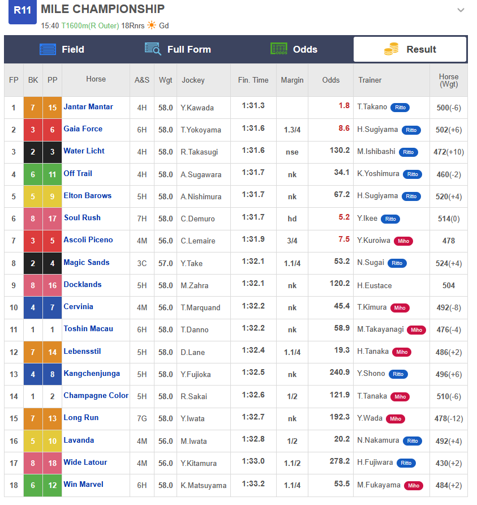Screen dimensions: 477x505
Task: Click T1600m(R Outer) course text
Action: (x=90, y=26)
